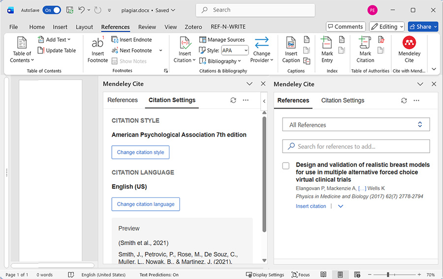Click the Add Text icon
Viewport: 443px width, 279px height.
pyautogui.click(x=41, y=39)
